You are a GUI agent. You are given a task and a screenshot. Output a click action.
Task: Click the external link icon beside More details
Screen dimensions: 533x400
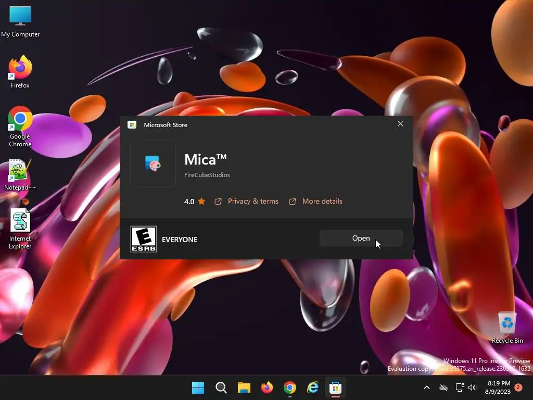(293, 202)
